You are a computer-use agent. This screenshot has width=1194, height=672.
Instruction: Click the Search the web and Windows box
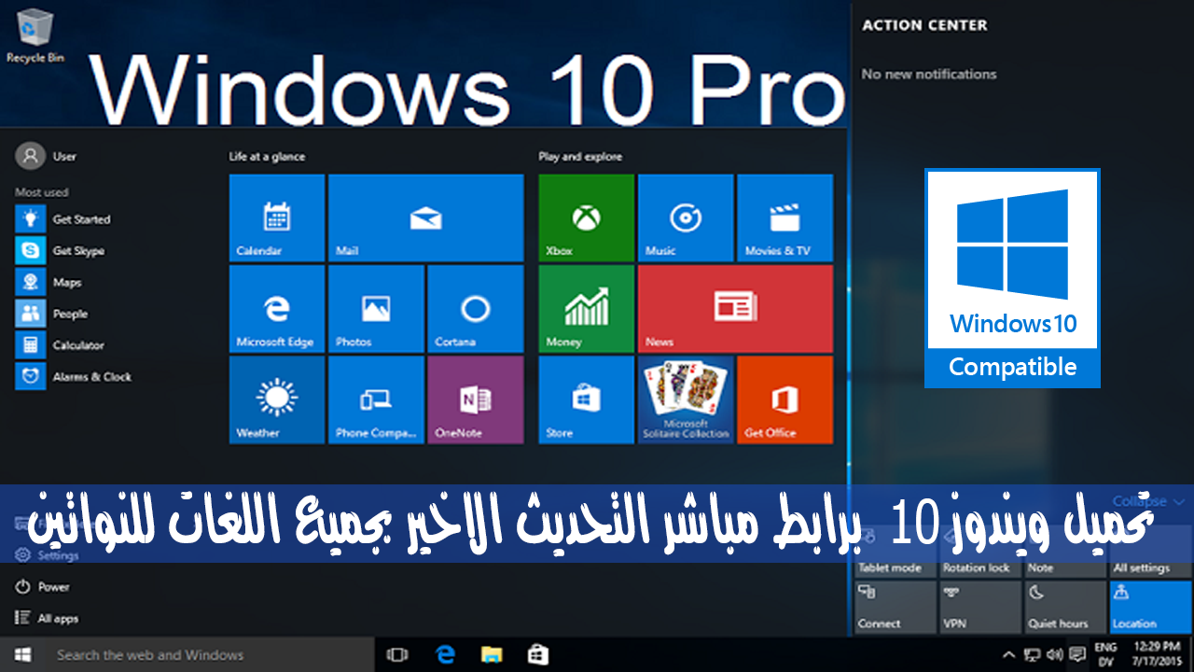coord(210,654)
